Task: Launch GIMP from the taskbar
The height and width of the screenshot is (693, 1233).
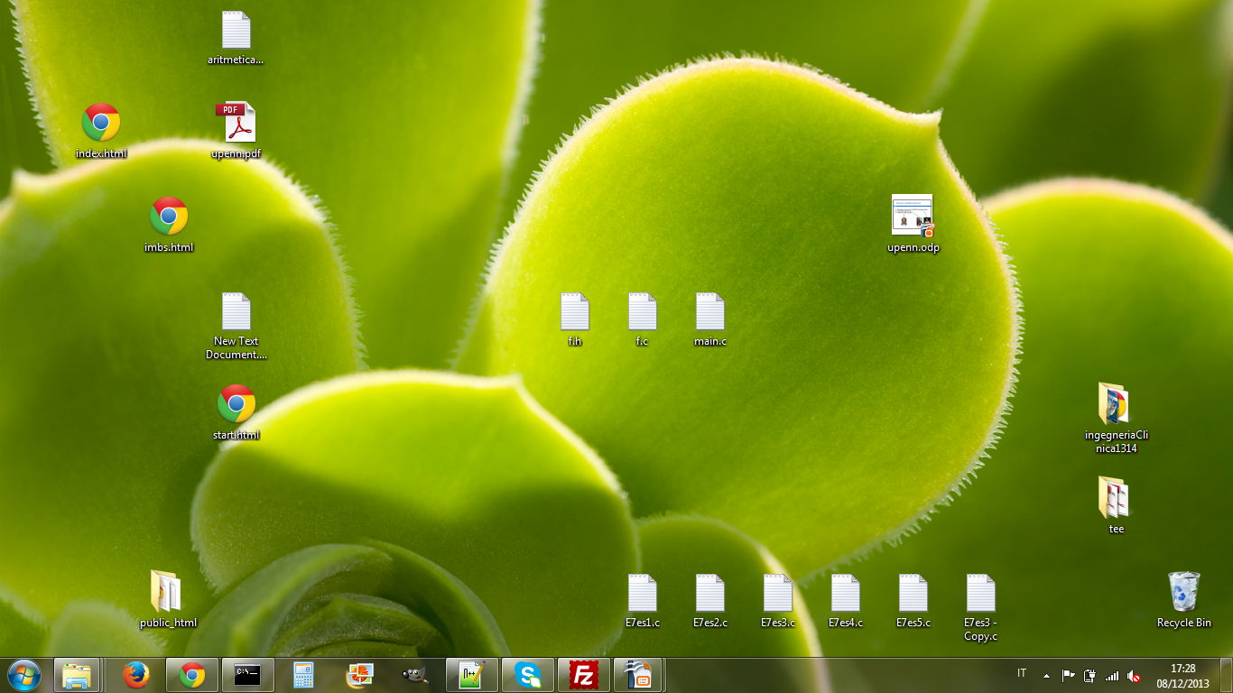Action: click(415, 675)
